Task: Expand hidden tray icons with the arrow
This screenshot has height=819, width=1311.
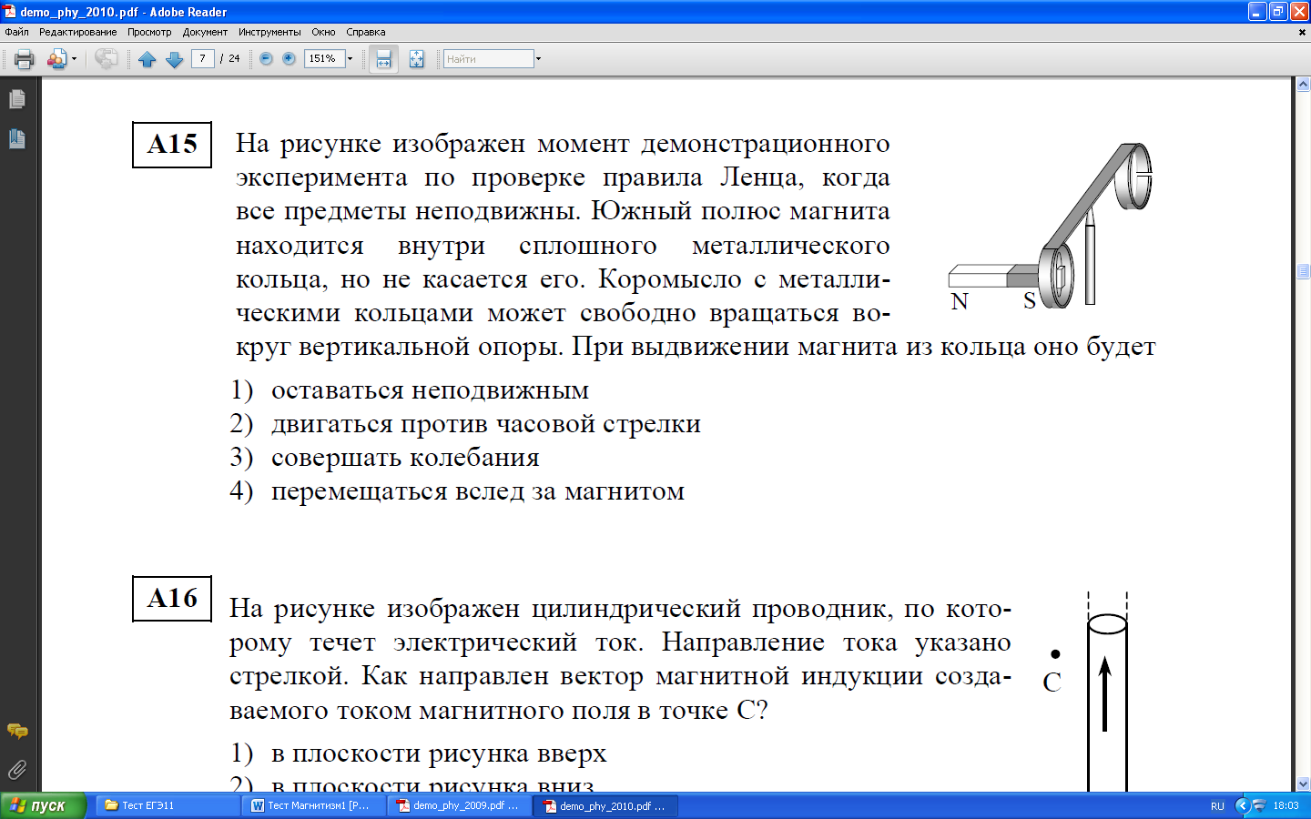Action: [1242, 805]
